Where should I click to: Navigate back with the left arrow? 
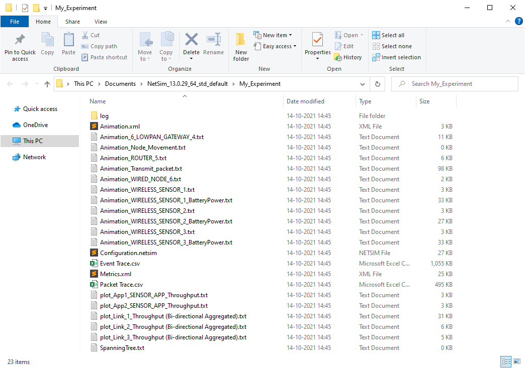coord(11,84)
